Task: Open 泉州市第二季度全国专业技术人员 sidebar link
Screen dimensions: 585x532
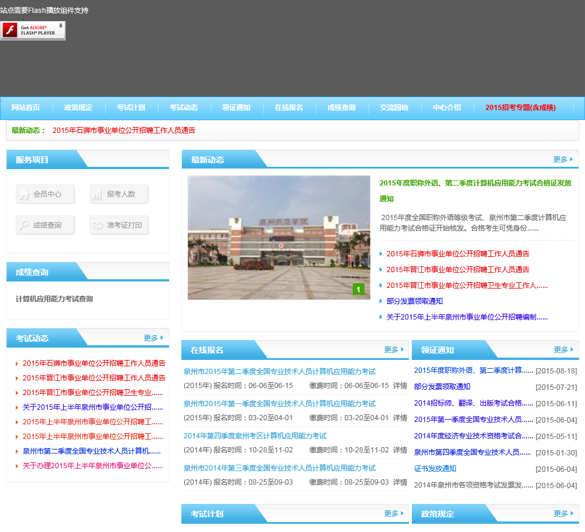Action: [91, 451]
